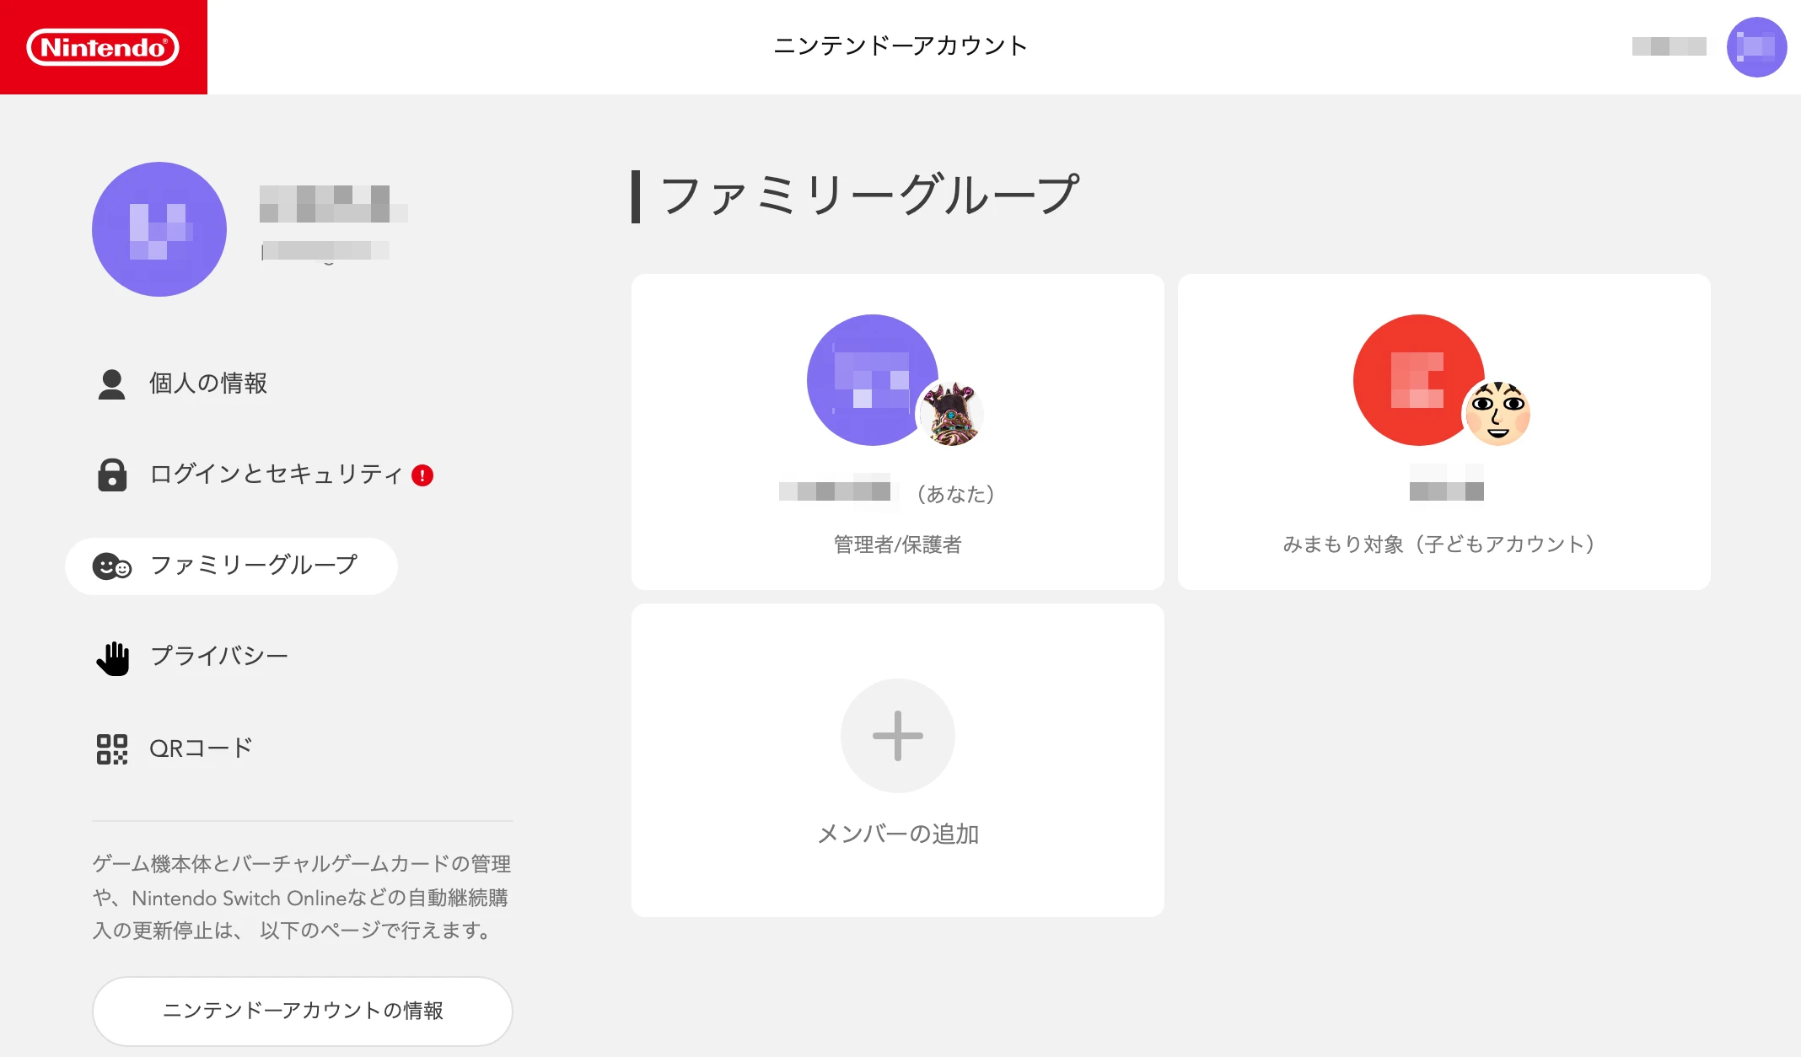Click the hand icon beside プライバシー
This screenshot has height=1057, width=1801.
[x=112, y=657]
